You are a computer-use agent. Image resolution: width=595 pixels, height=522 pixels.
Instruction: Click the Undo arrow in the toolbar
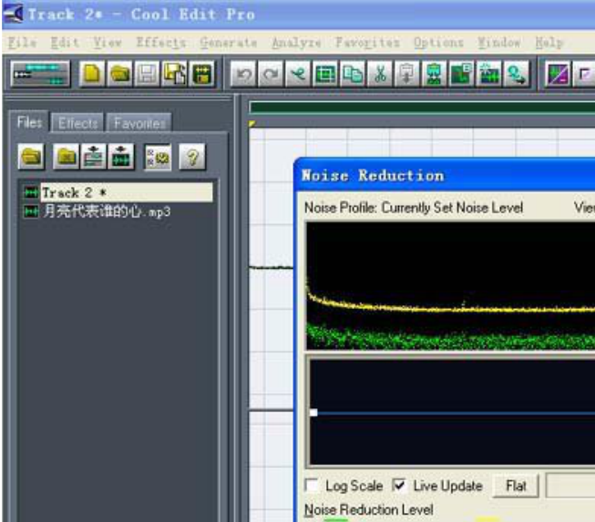coord(242,75)
